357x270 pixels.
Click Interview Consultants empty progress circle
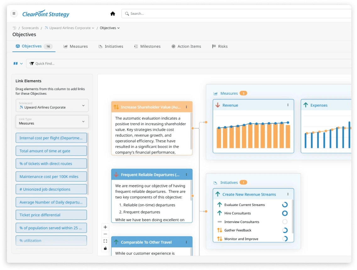tap(285, 222)
